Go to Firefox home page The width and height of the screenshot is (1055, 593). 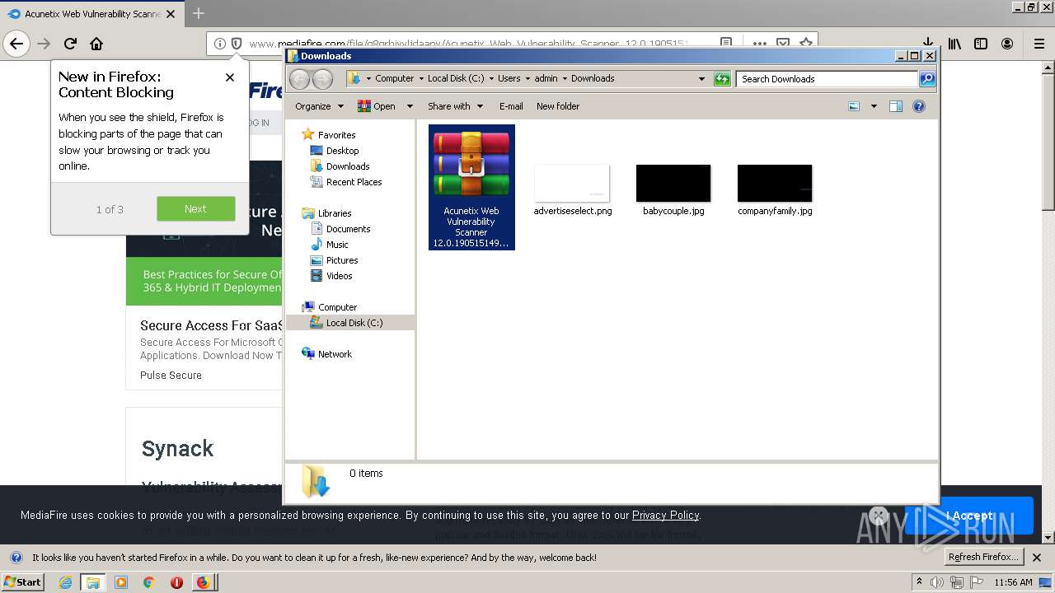pyautogui.click(x=96, y=44)
